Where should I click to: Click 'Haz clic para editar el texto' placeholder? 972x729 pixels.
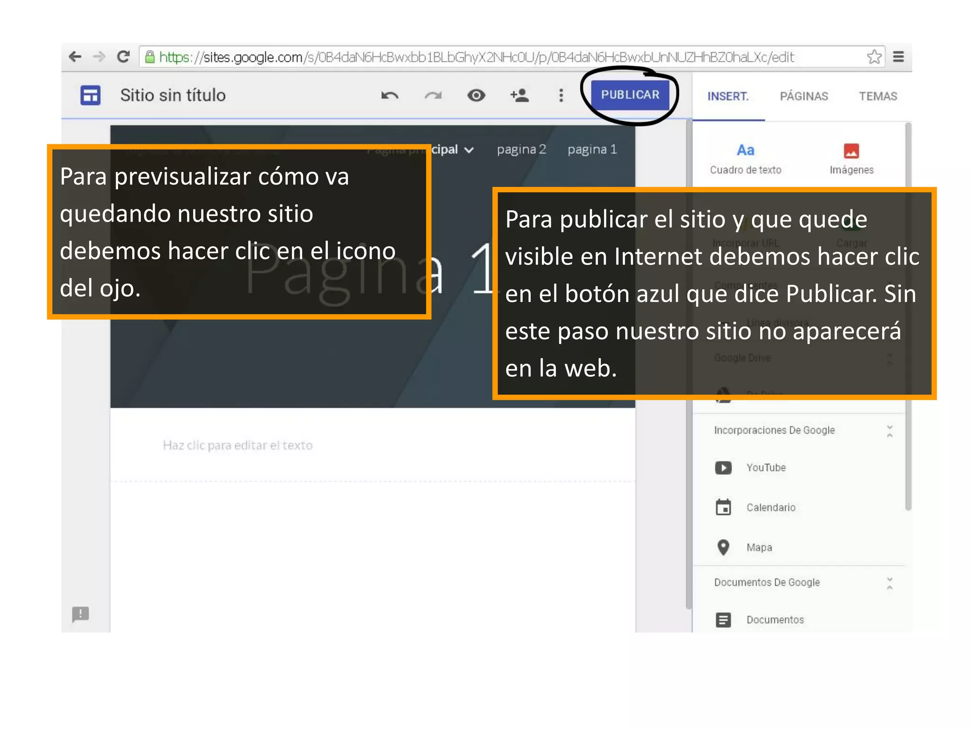237,445
